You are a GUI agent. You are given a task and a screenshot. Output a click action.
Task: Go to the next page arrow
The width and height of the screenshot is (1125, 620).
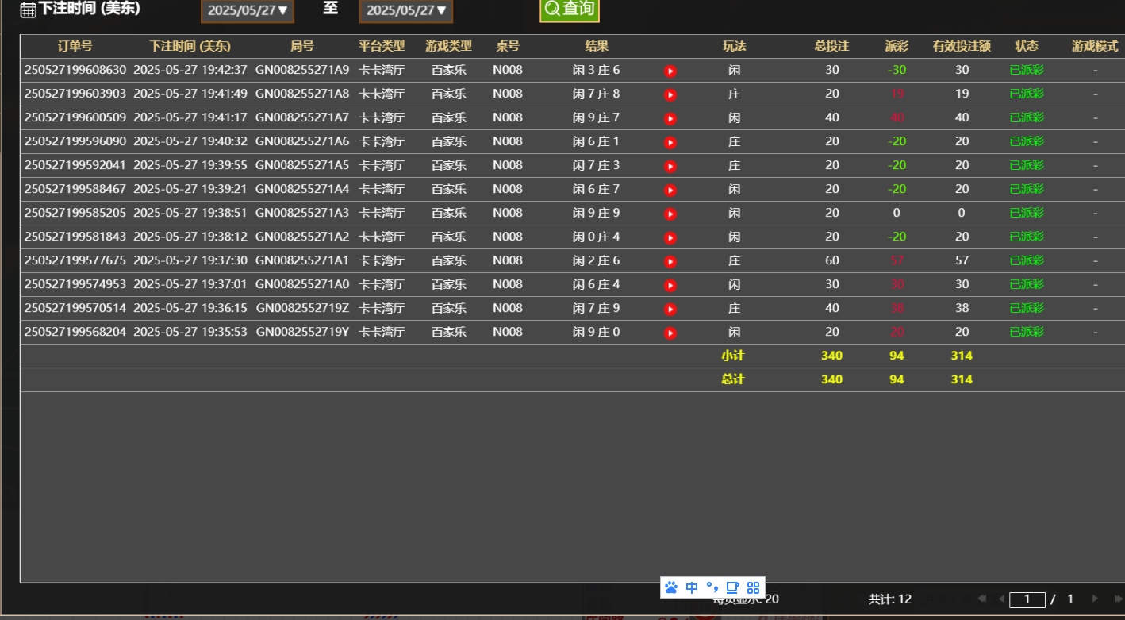(1096, 599)
